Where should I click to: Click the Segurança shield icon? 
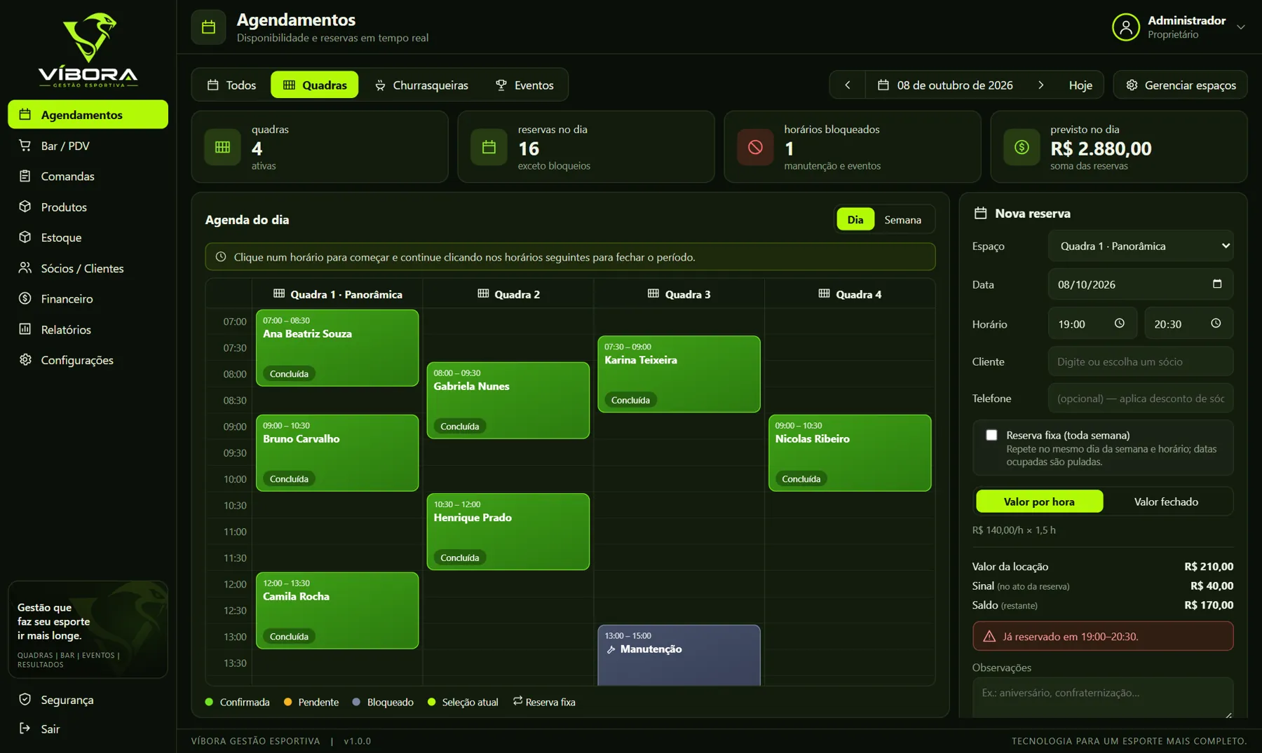25,699
